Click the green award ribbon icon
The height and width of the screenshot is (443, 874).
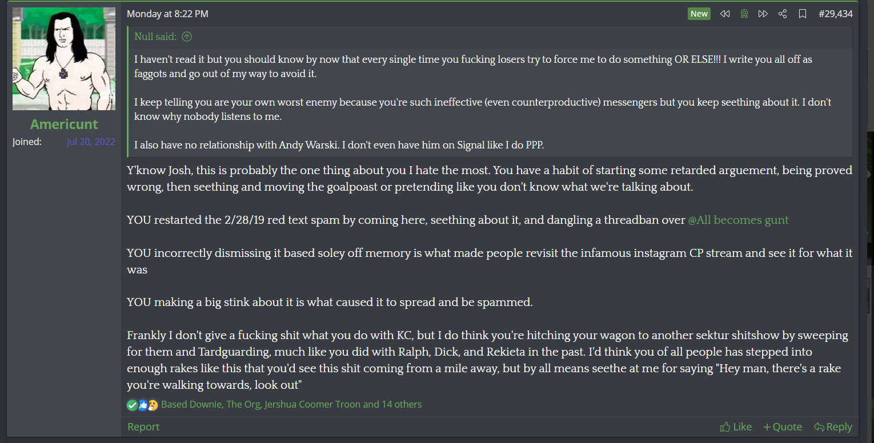coord(744,14)
